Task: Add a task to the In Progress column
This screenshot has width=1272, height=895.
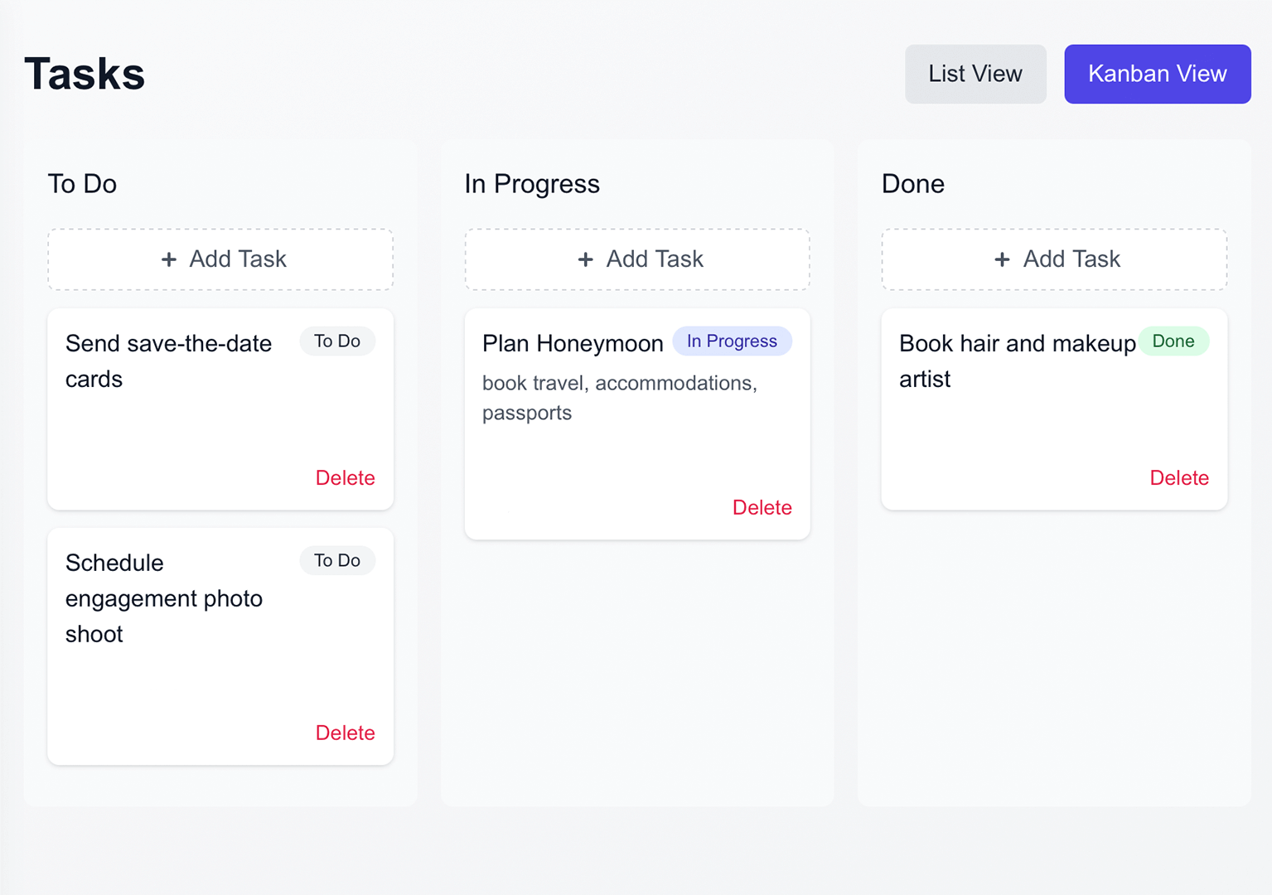Action: click(x=637, y=259)
